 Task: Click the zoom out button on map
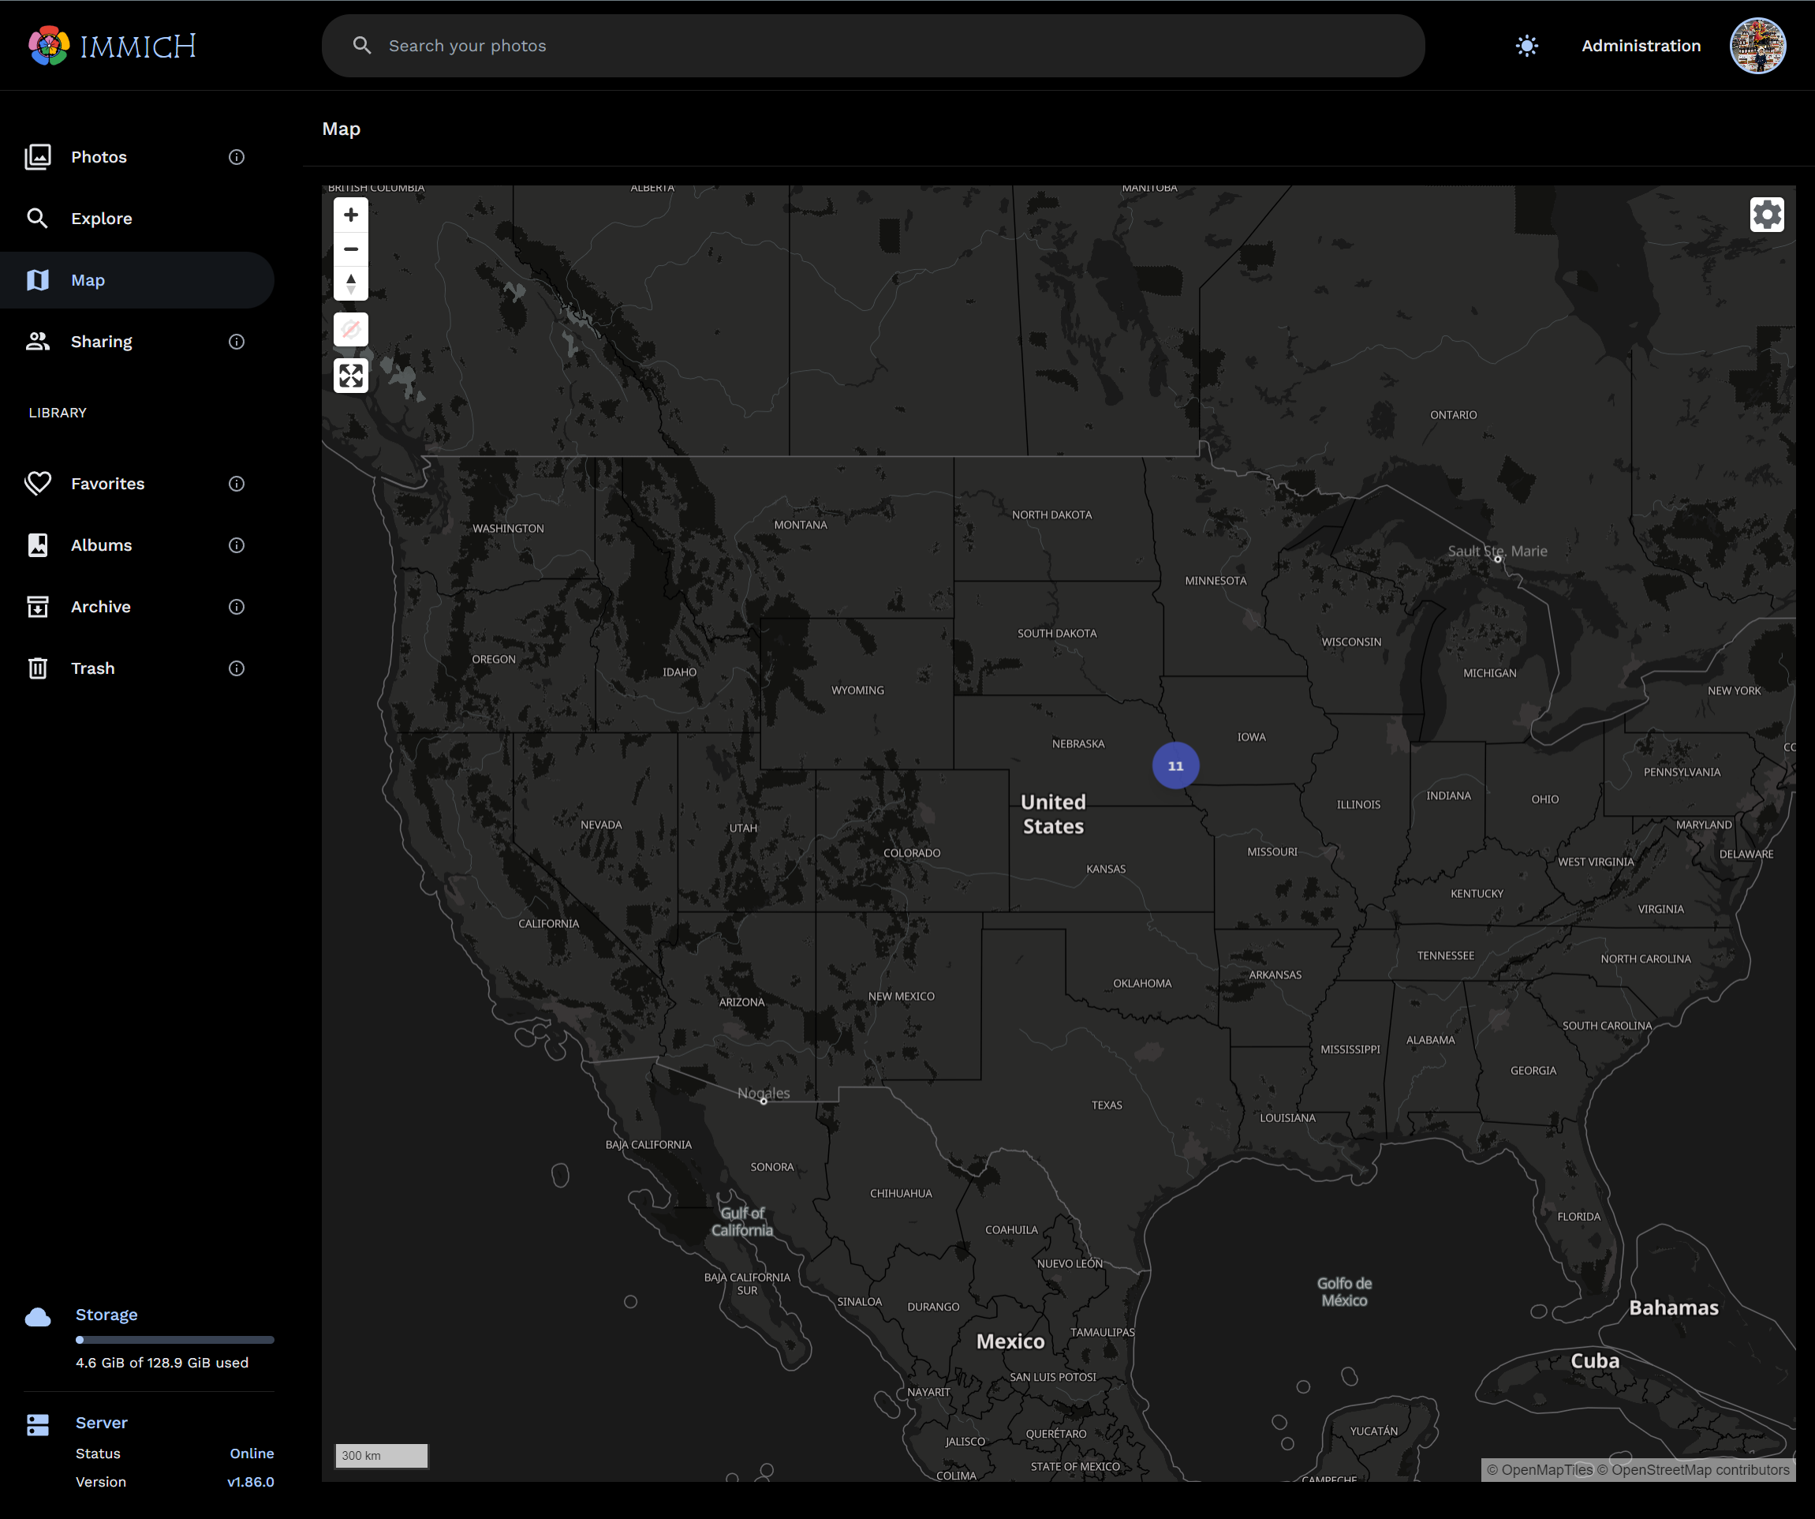(349, 248)
